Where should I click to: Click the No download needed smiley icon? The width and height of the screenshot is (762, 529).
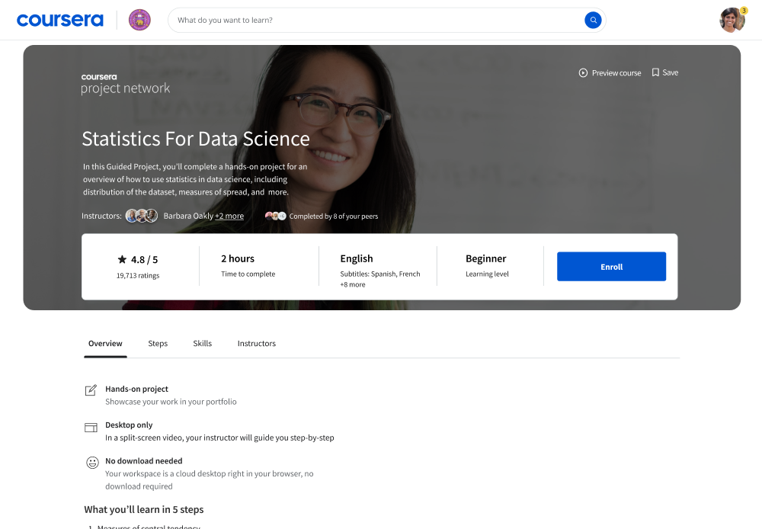click(92, 463)
